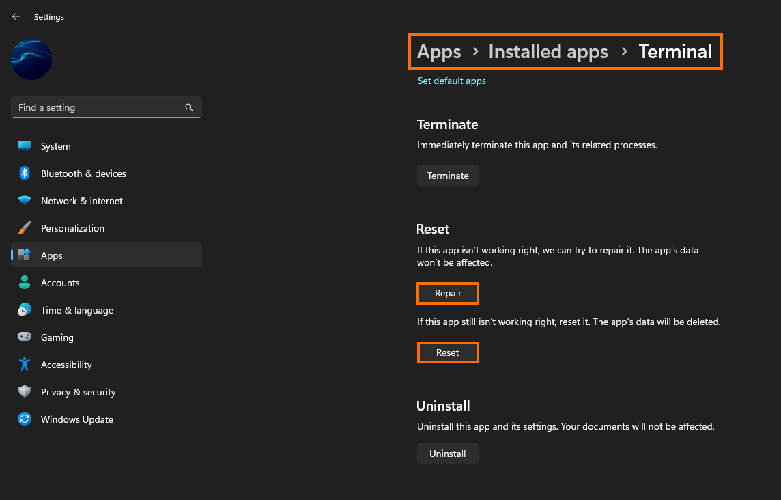The height and width of the screenshot is (500, 781).
Task: Click the Uninstall section heading
Action: click(443, 406)
